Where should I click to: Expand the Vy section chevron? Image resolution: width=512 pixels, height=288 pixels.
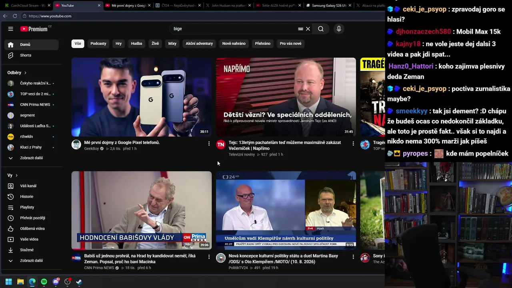pos(16,176)
